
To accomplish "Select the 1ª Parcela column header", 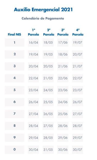I will (34, 32).
